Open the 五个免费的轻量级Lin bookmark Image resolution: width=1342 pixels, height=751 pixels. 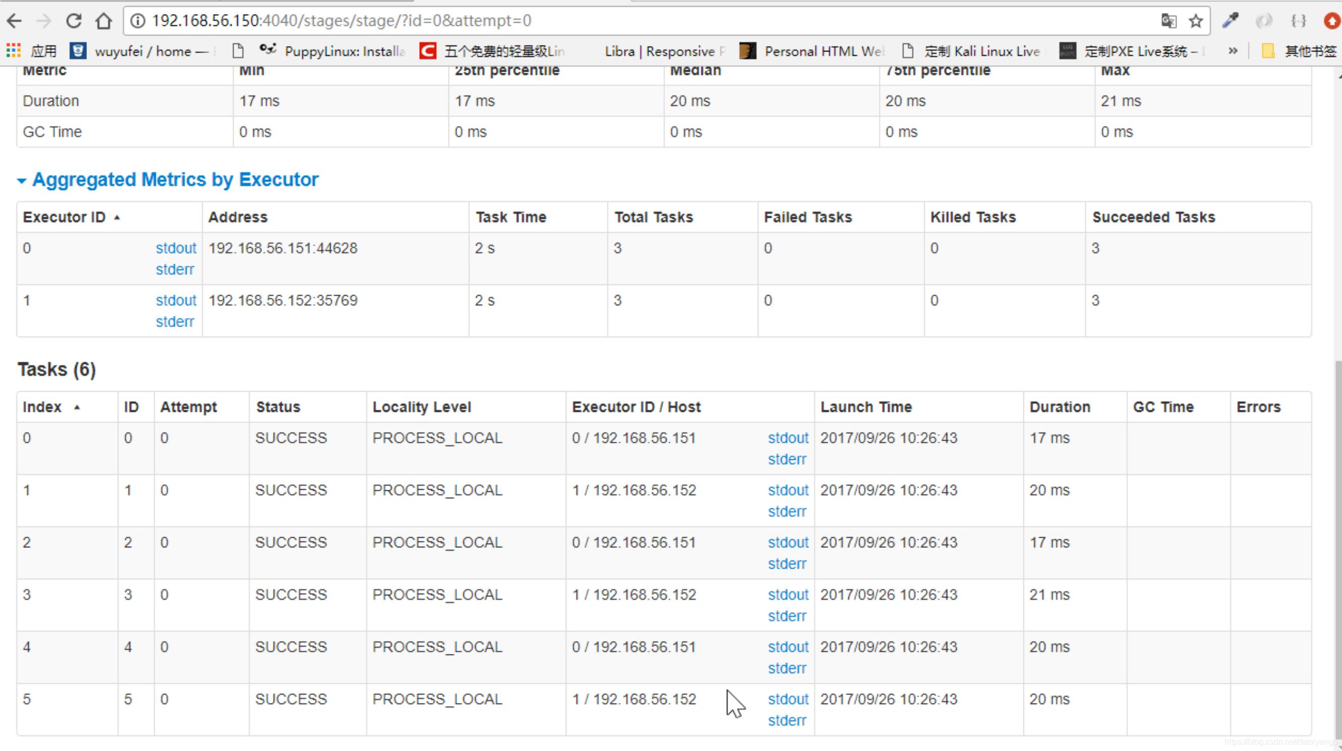point(492,51)
